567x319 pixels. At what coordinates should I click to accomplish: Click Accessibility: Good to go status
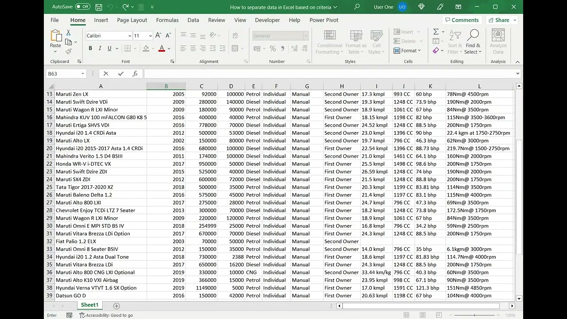106,315
